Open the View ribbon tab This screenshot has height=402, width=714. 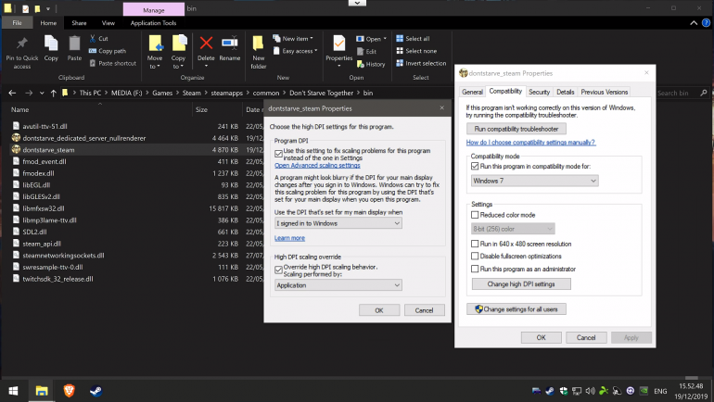pos(108,22)
